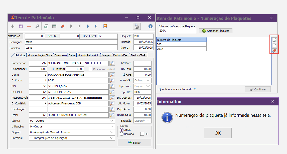Click remove plaqueta page-minus icon
The width and height of the screenshot is (287, 154).
pyautogui.click(x=274, y=45)
